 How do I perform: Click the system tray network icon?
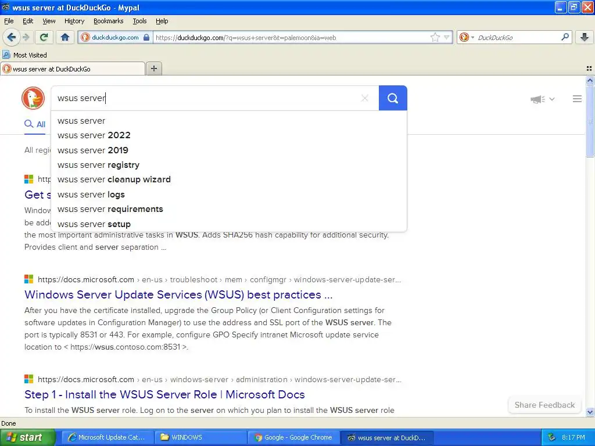click(552, 437)
